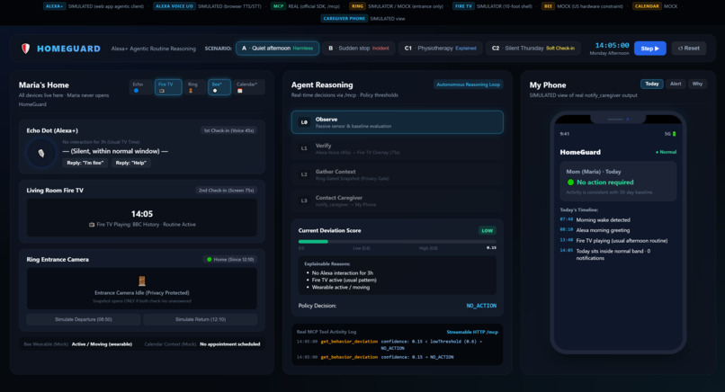Click the TV icon beside Fire TV Playing
Screen dimensions: 725x392
[92, 225]
